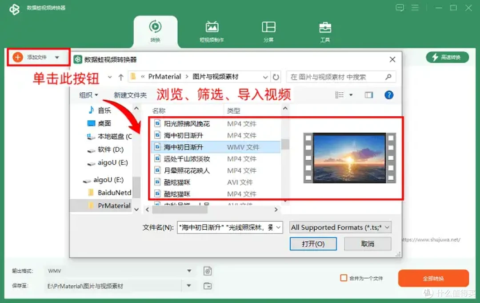This screenshot has width=480, height=303.
Task: Click 新建文件夹 new folder button
Action: (x=130, y=95)
